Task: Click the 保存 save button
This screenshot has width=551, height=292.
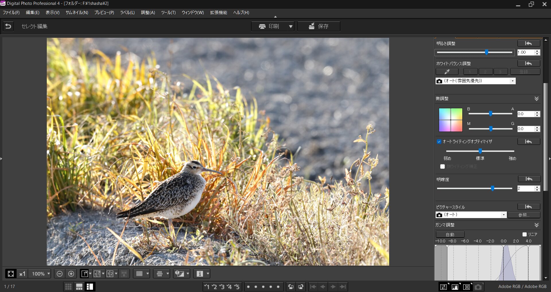Action: (x=319, y=26)
